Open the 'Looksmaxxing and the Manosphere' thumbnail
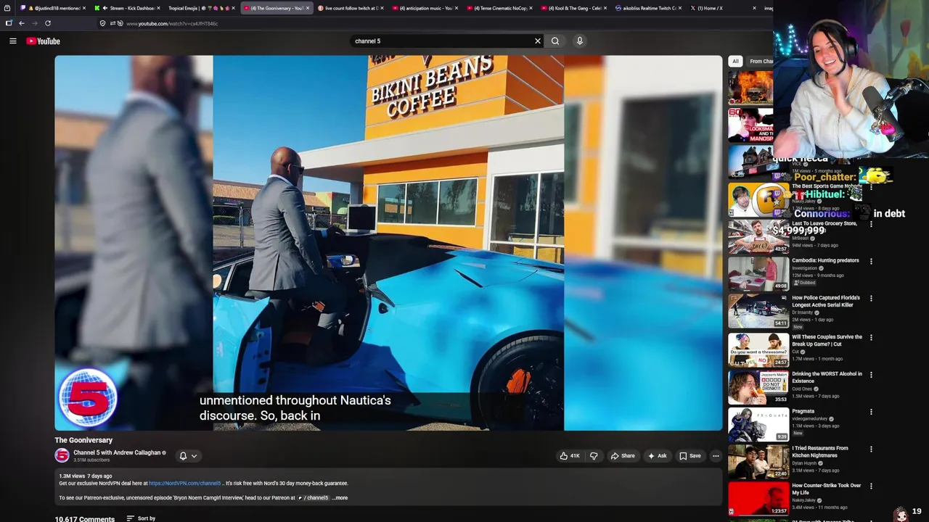Viewport: 929px width, 522px height. pyautogui.click(x=750, y=124)
